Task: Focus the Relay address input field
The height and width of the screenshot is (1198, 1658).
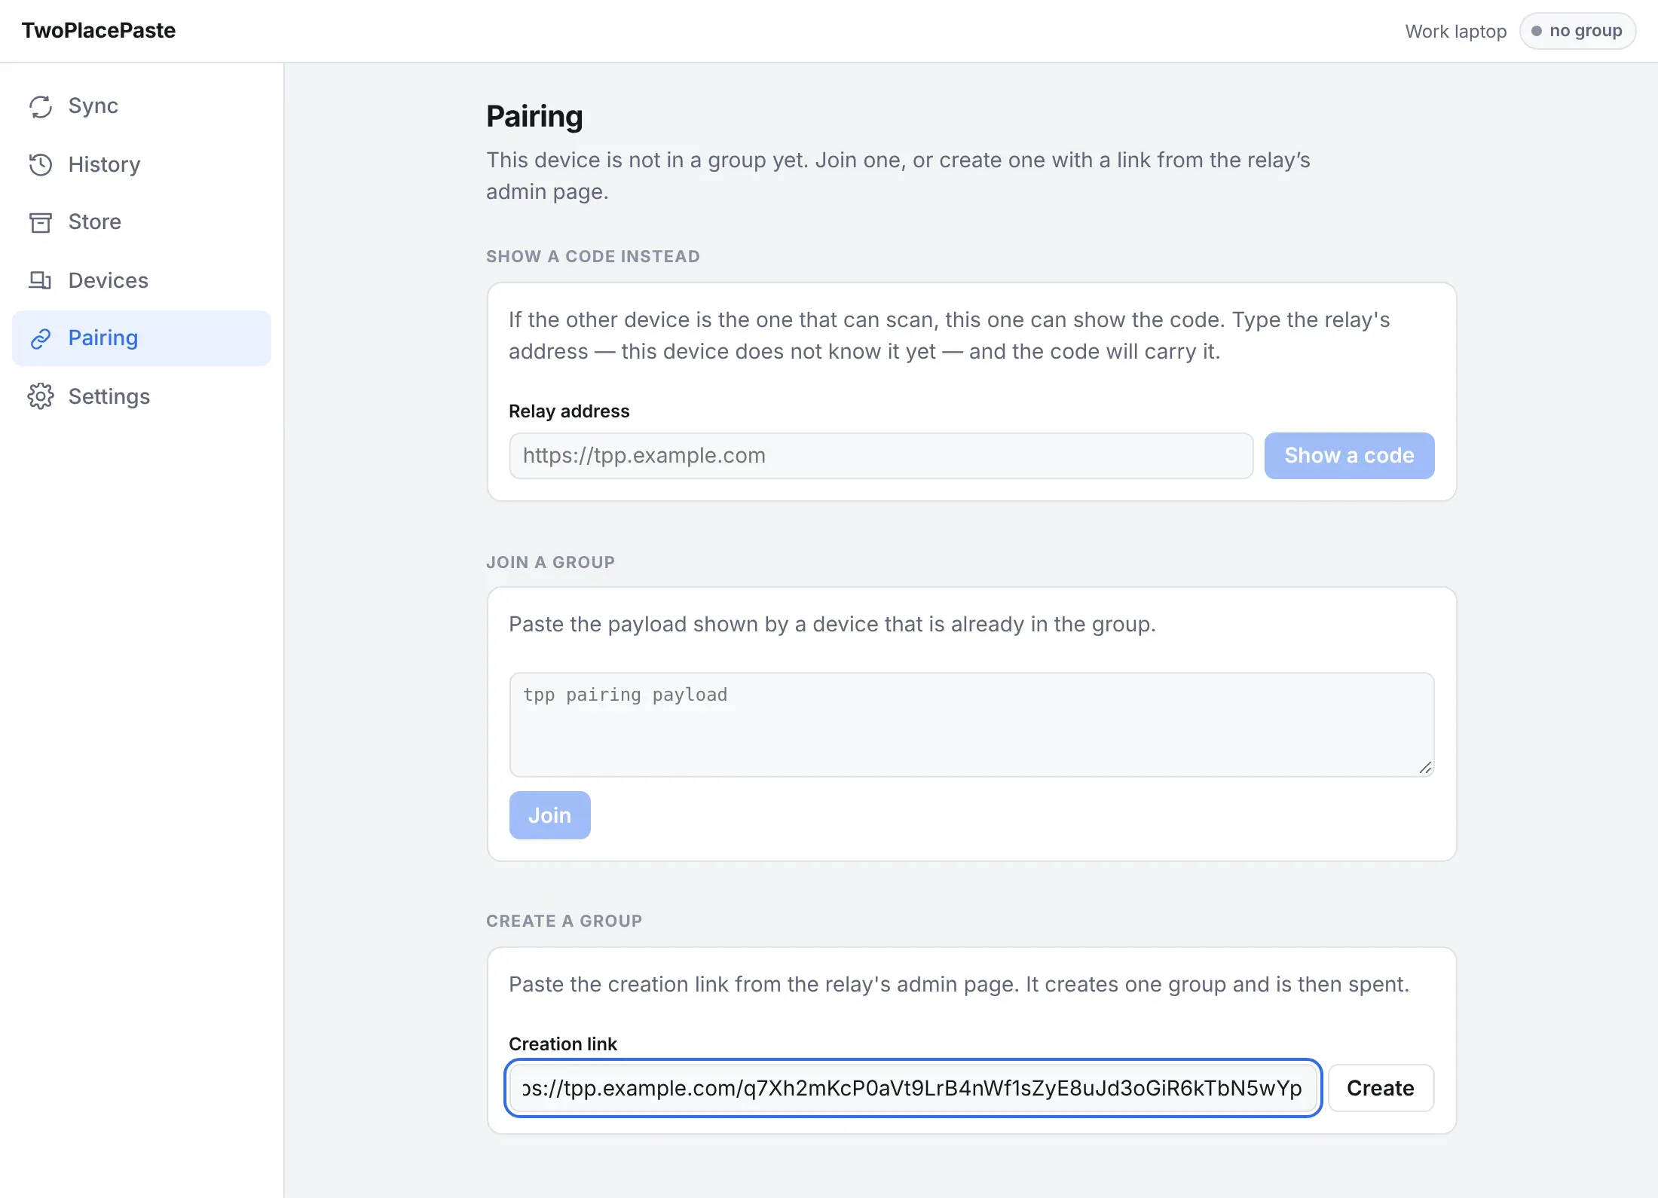Action: (881, 455)
